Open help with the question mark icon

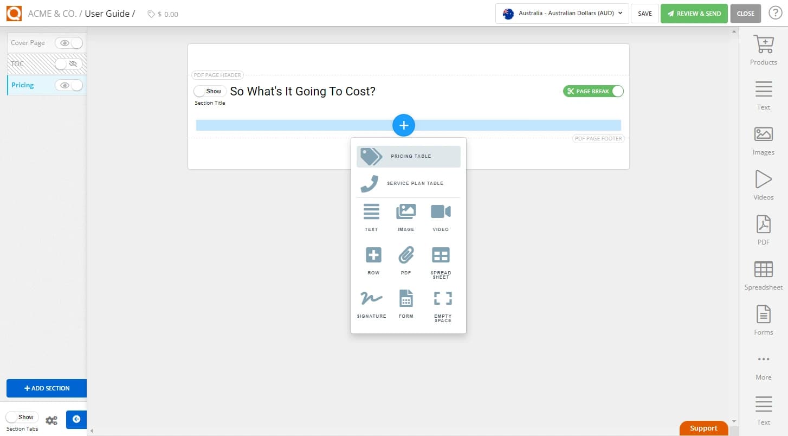775,13
